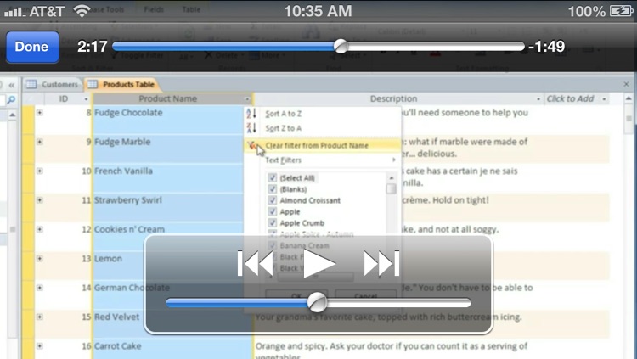Select the Fudge Marble cell
The width and height of the screenshot is (637, 359).
(x=168, y=149)
